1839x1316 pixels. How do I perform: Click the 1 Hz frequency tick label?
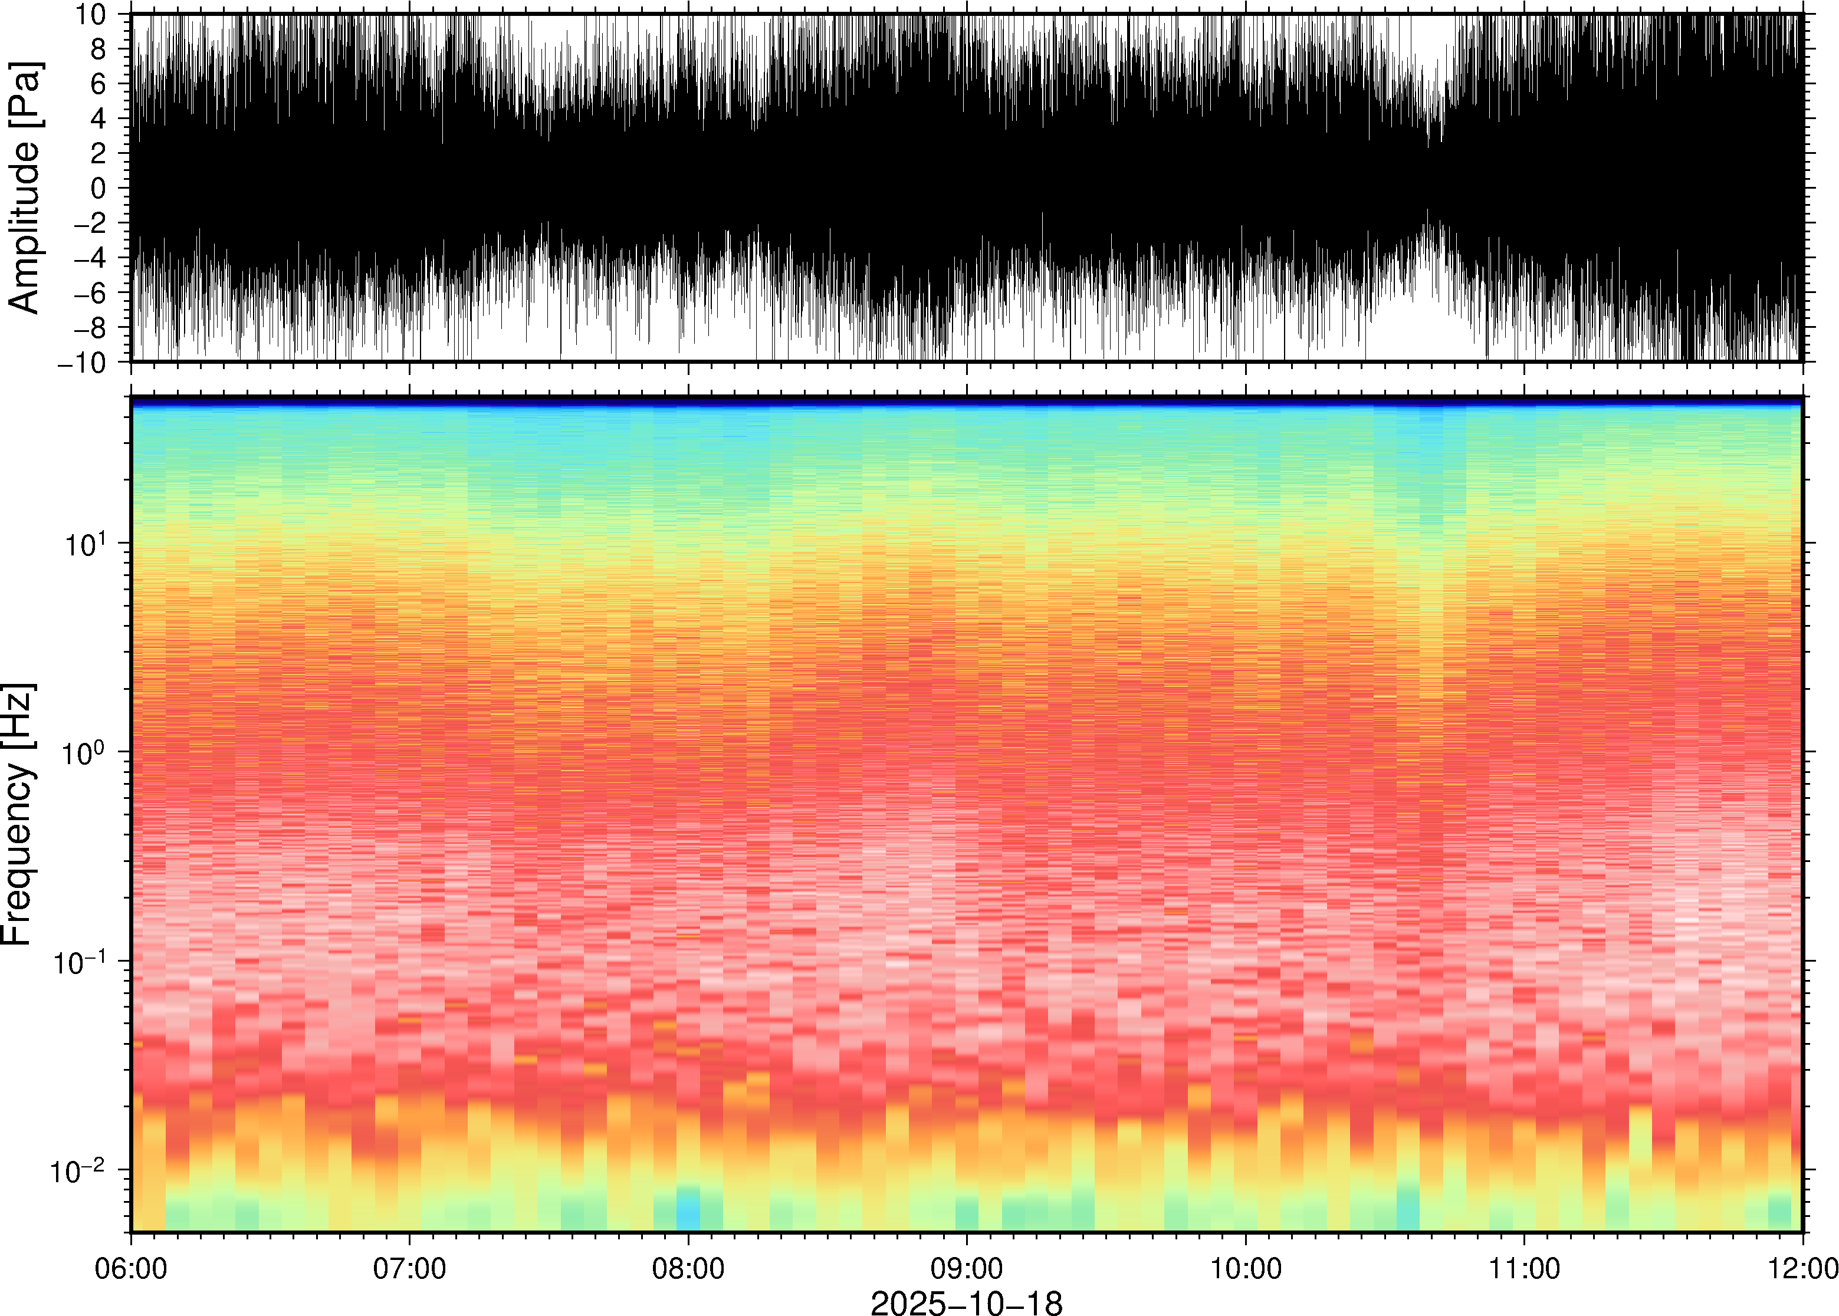click(84, 753)
